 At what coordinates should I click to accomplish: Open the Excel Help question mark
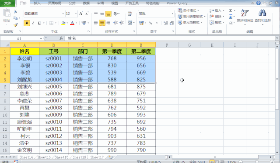[259, 3]
